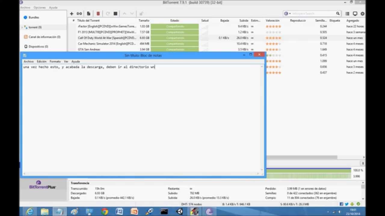
Task: Open the Ayuda menu in Bloc de notas
Action: tap(75, 61)
